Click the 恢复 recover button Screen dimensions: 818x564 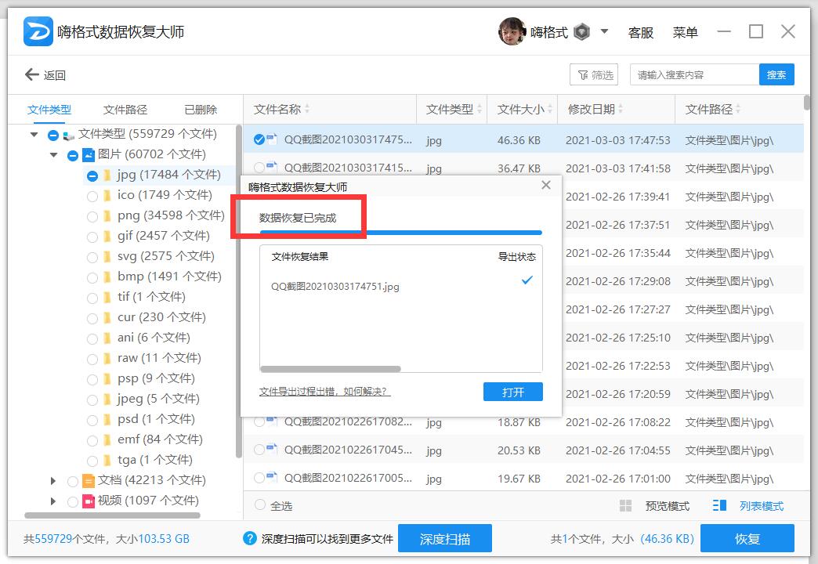(x=747, y=538)
